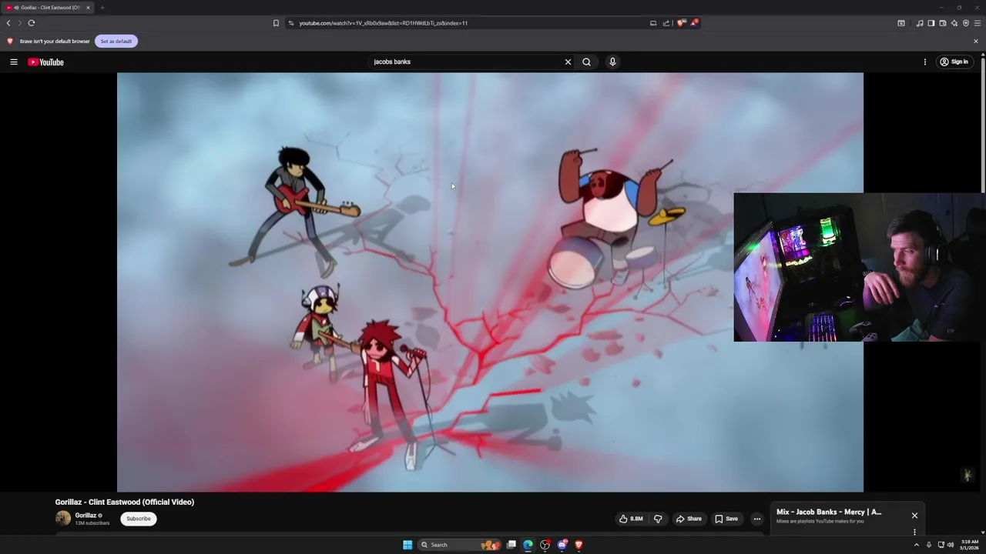
Task: Save the video to a playlist
Action: pyautogui.click(x=726, y=519)
